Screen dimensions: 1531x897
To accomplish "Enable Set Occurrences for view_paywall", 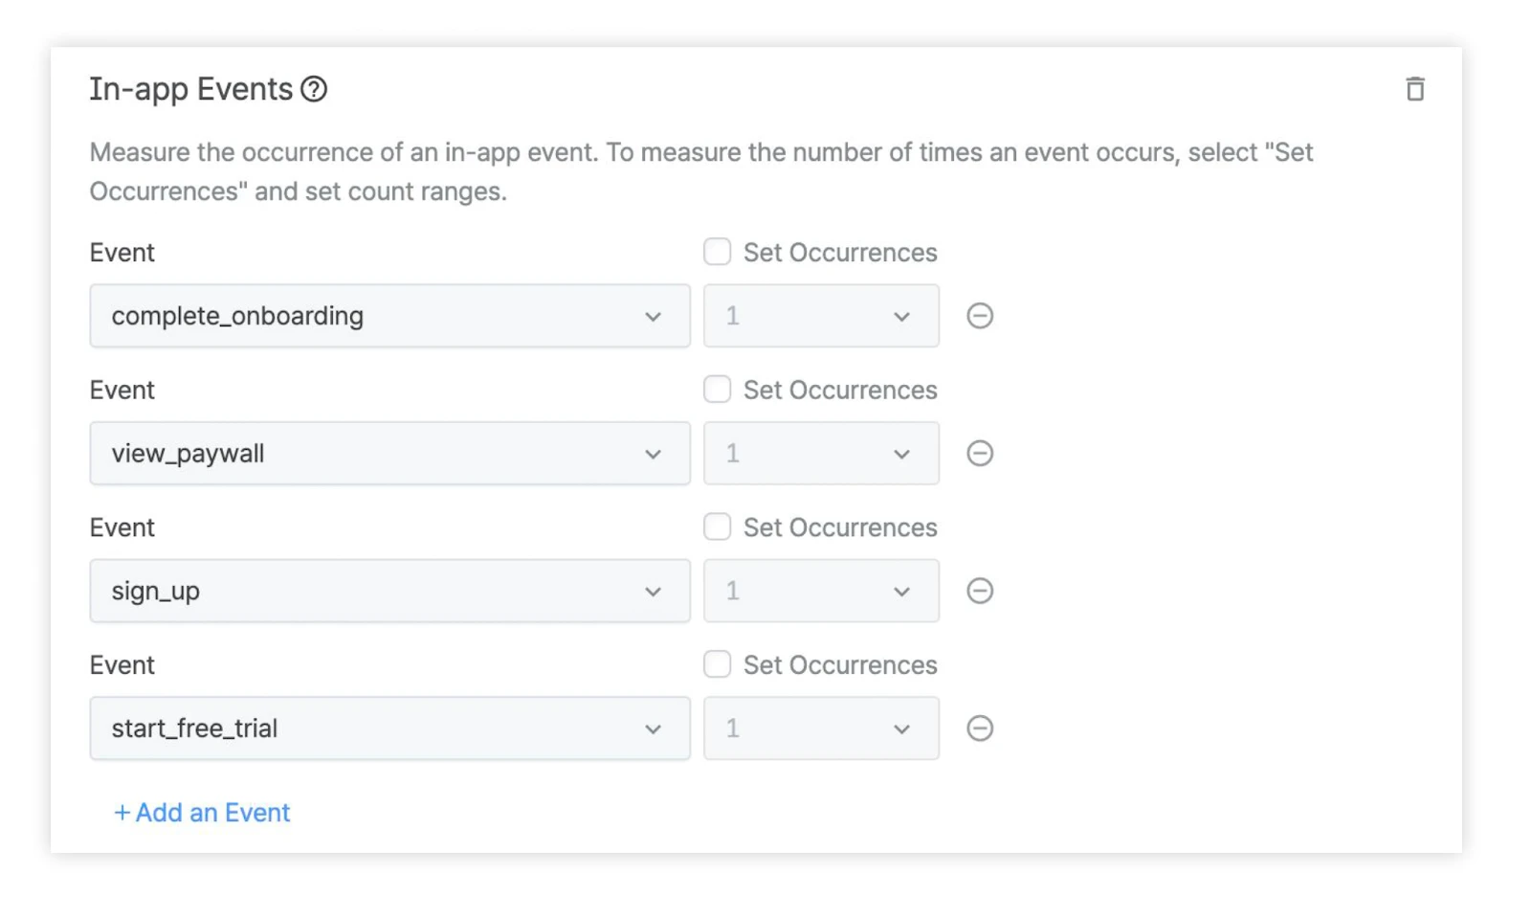I will (x=717, y=390).
